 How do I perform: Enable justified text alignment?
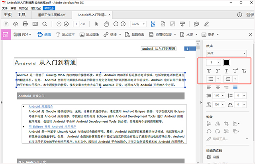click(x=235, y=87)
